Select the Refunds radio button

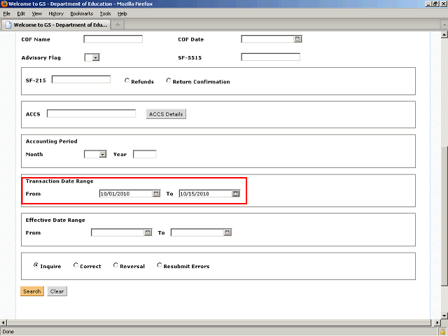127,80
